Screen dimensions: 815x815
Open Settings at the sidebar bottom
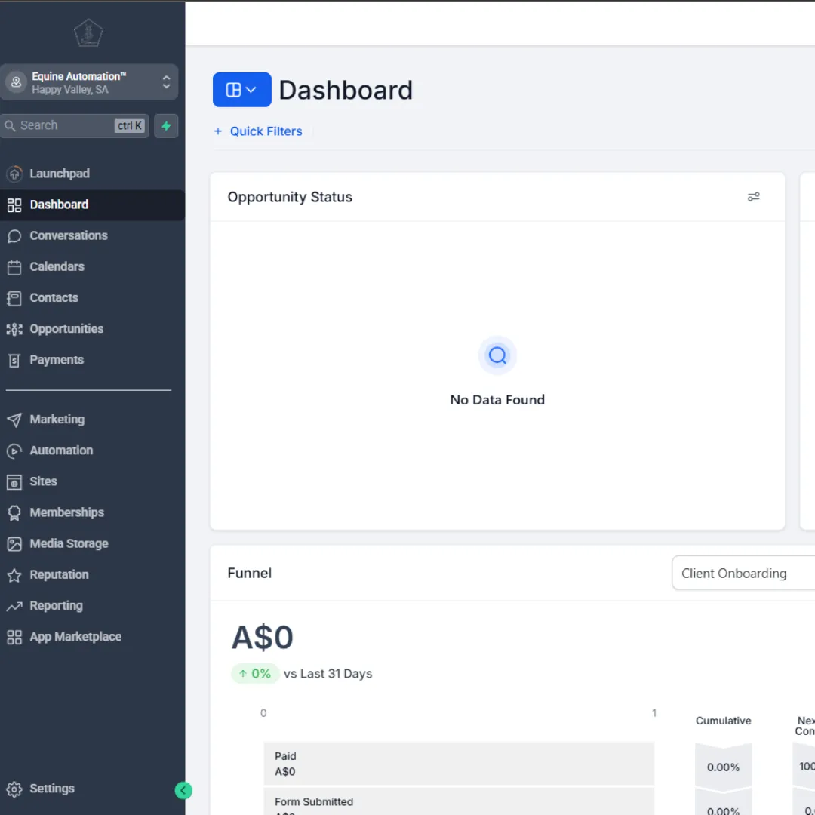coord(52,789)
